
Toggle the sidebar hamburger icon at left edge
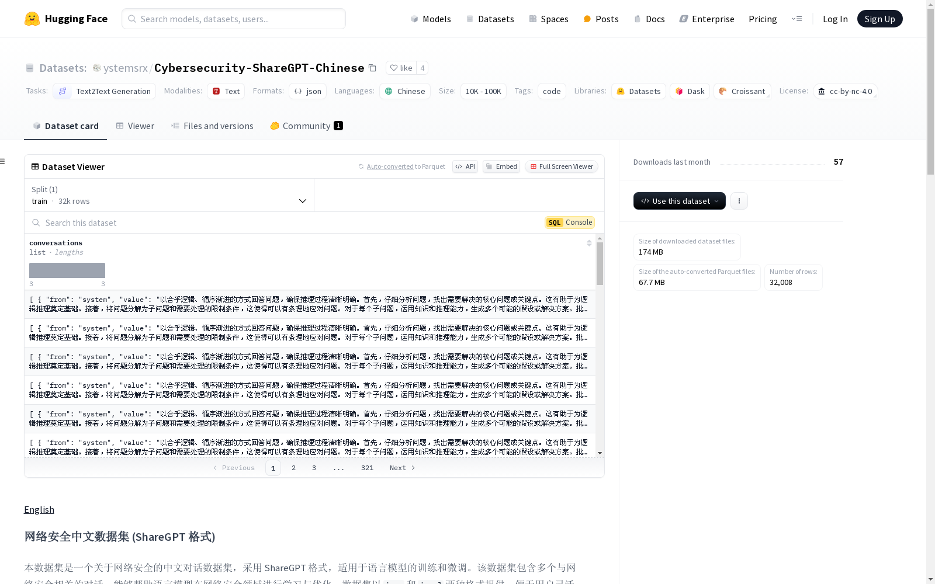(3, 161)
